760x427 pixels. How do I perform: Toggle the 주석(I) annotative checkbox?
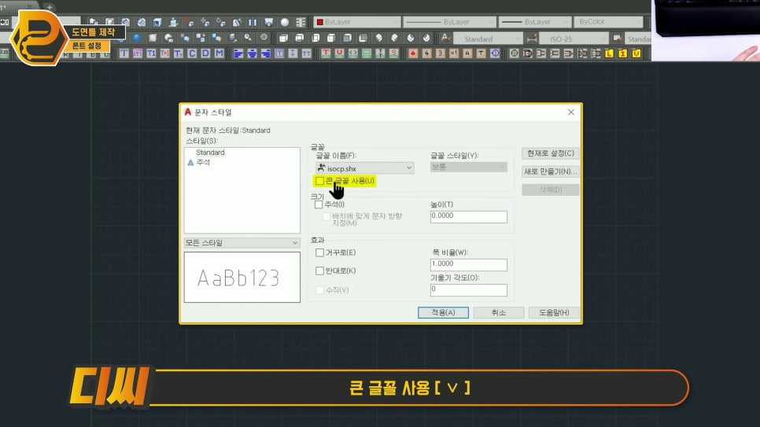pyautogui.click(x=319, y=204)
